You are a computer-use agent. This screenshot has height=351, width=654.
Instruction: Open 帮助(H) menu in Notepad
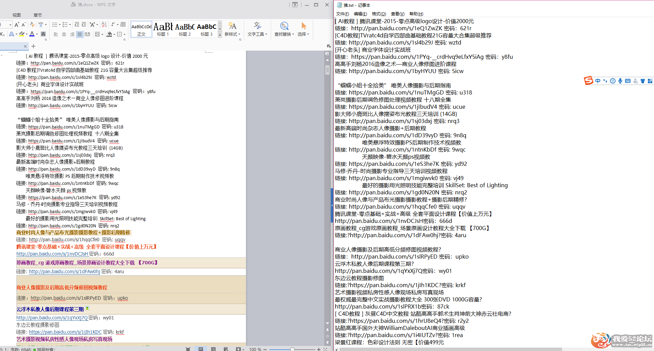[x=416, y=14]
